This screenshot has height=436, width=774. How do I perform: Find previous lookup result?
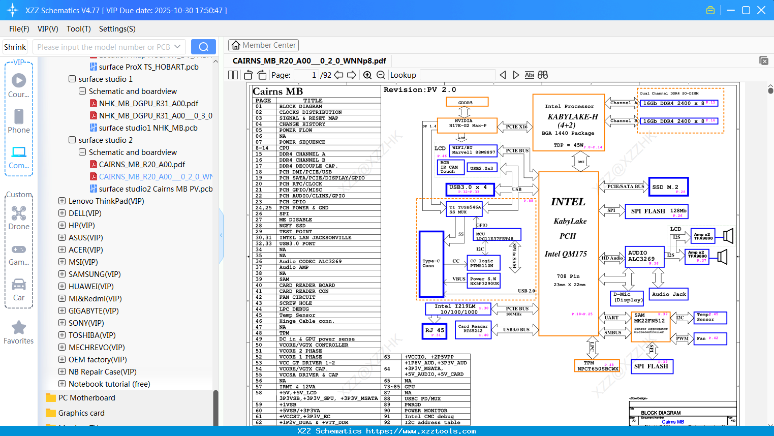(x=503, y=75)
